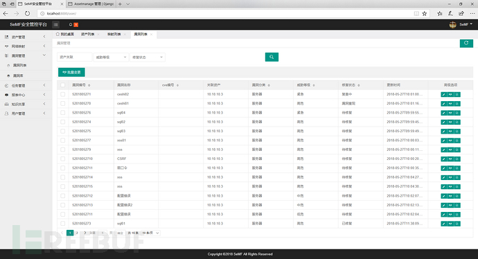The height and width of the screenshot is (259, 478).
Task: Open the SeMF user dropdown menu
Action: click(466, 24)
